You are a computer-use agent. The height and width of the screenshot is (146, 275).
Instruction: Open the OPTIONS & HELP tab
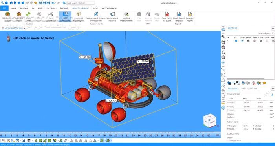[x=109, y=8]
